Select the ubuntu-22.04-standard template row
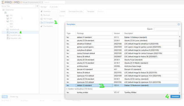The height and width of the screenshot is (106, 184). (x=122, y=79)
